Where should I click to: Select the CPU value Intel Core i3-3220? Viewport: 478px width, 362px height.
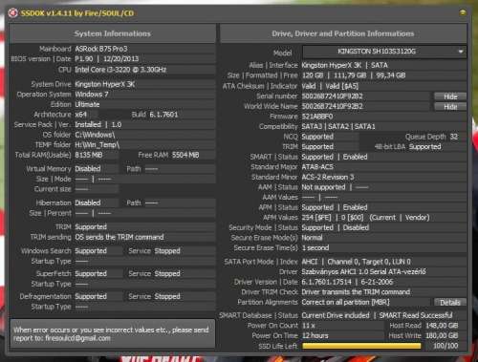coord(120,70)
